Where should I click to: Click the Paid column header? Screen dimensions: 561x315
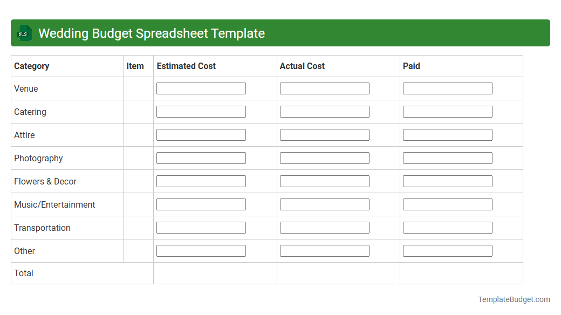click(x=411, y=66)
